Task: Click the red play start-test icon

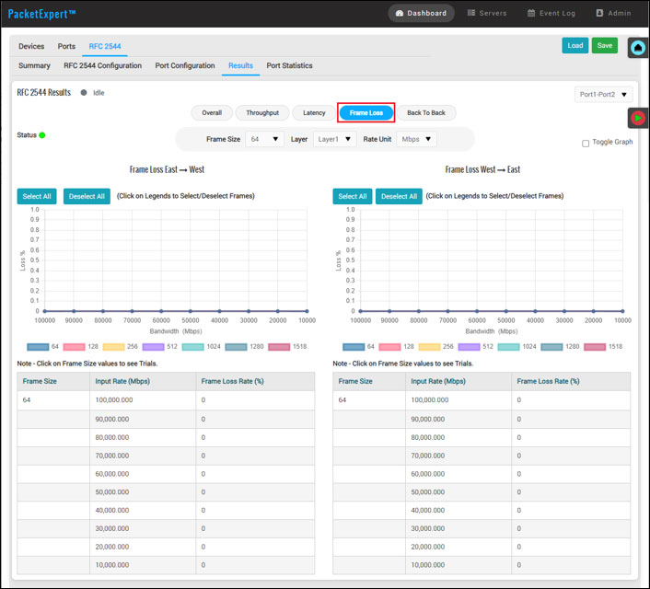Action: [x=638, y=118]
